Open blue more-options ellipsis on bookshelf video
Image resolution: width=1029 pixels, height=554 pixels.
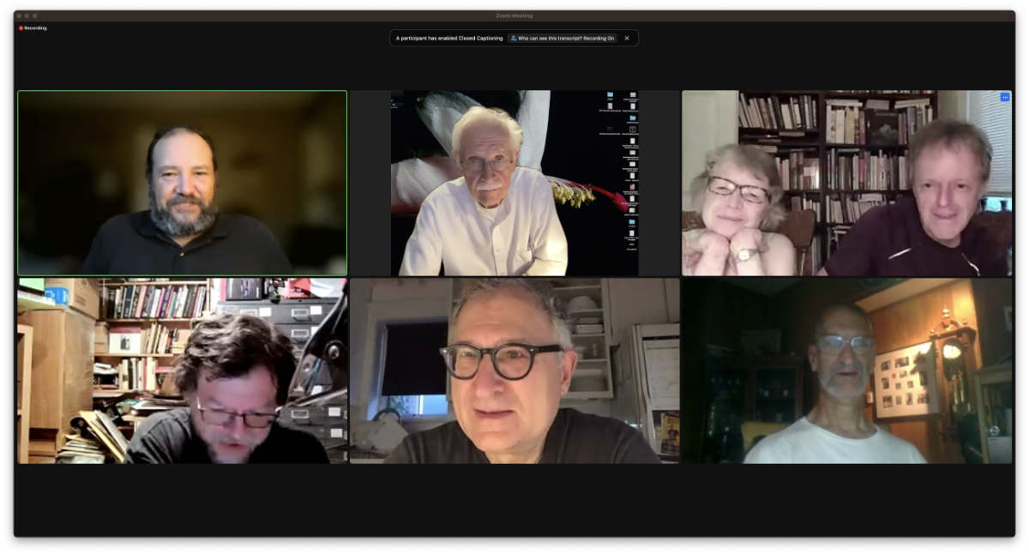point(1004,97)
